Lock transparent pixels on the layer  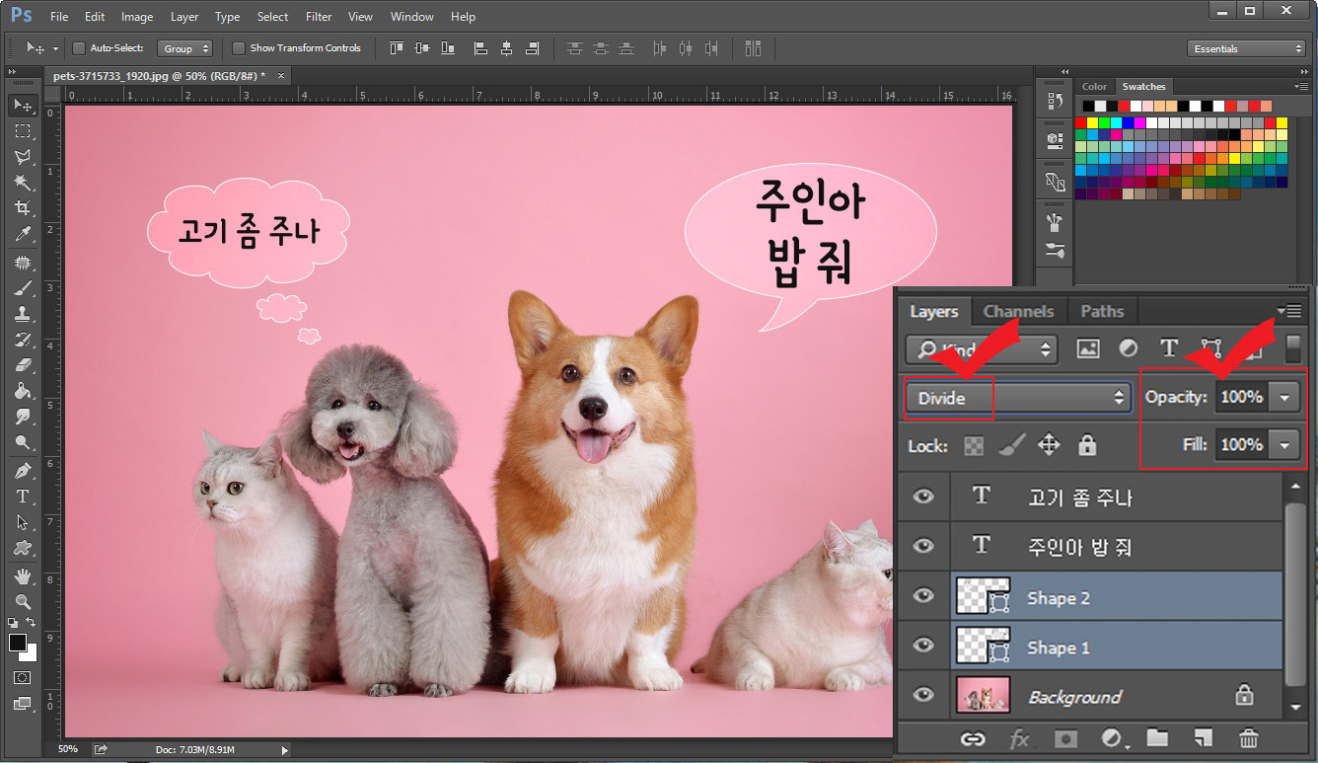(x=975, y=445)
